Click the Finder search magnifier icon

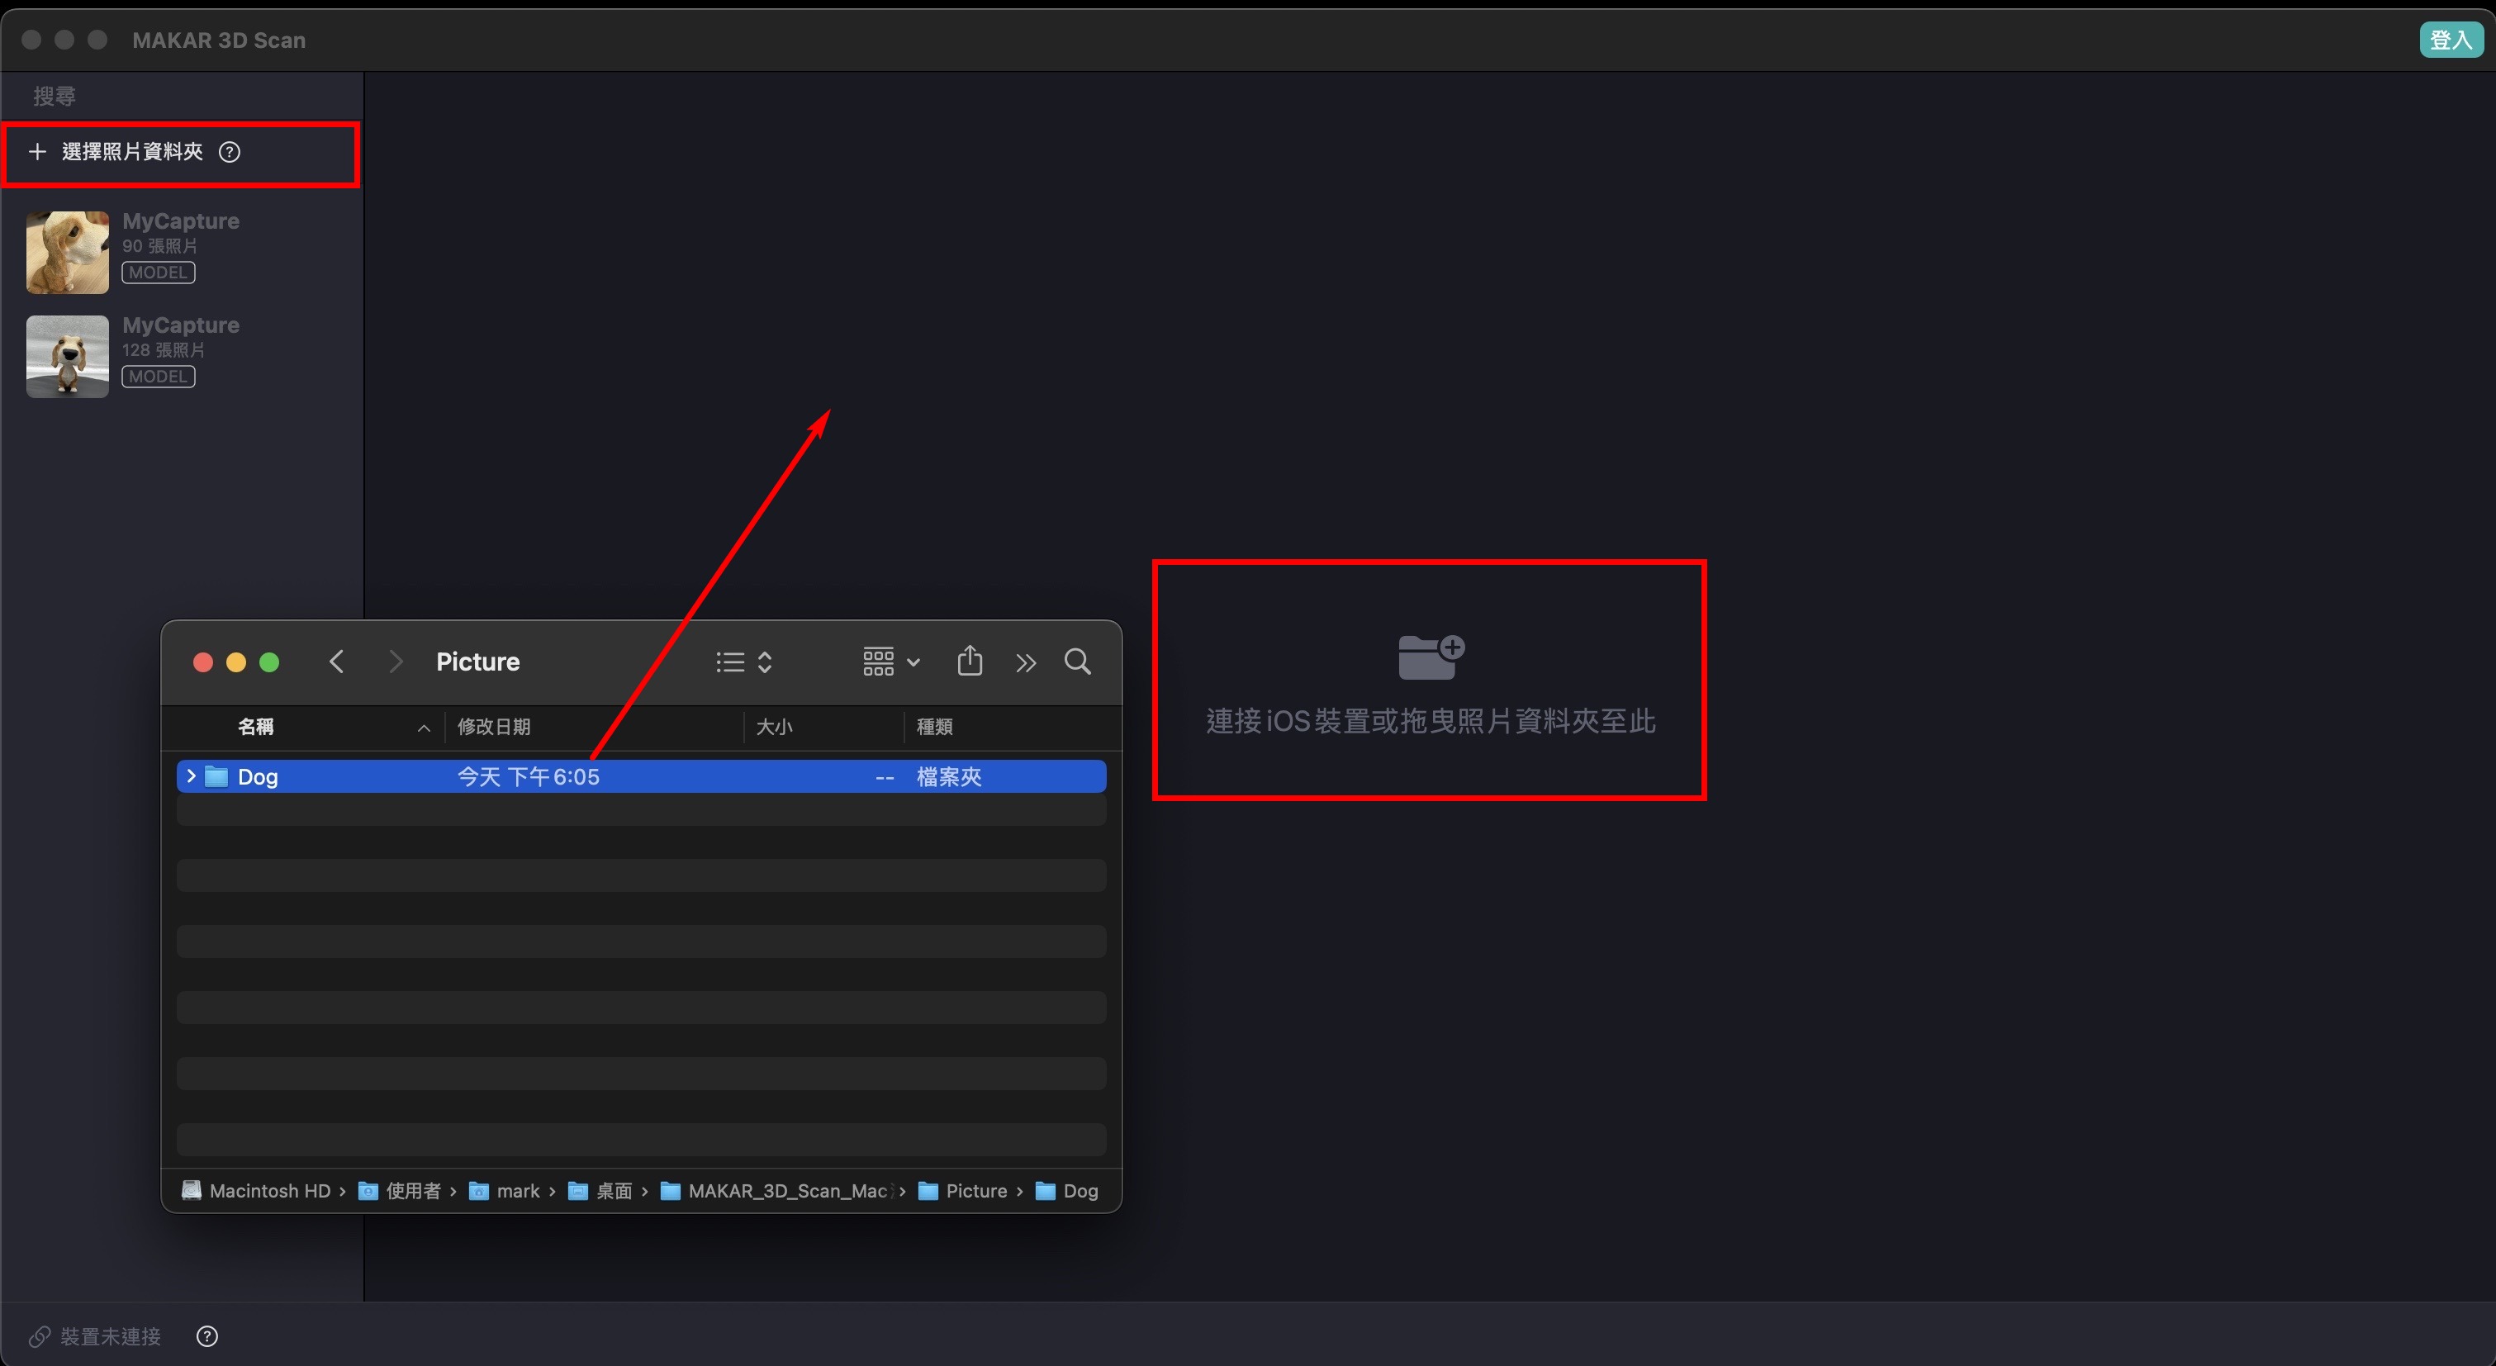point(1078,662)
